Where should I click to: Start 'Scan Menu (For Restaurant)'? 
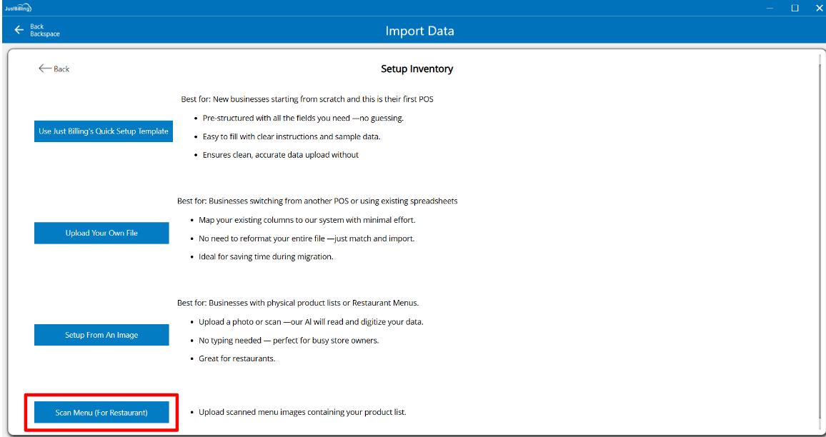[x=101, y=412]
